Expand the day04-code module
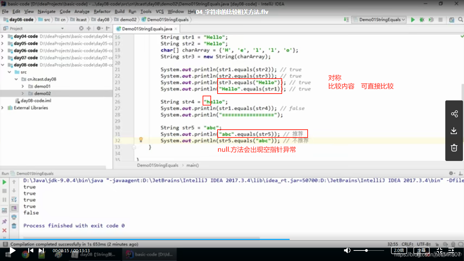 click(x=3, y=36)
